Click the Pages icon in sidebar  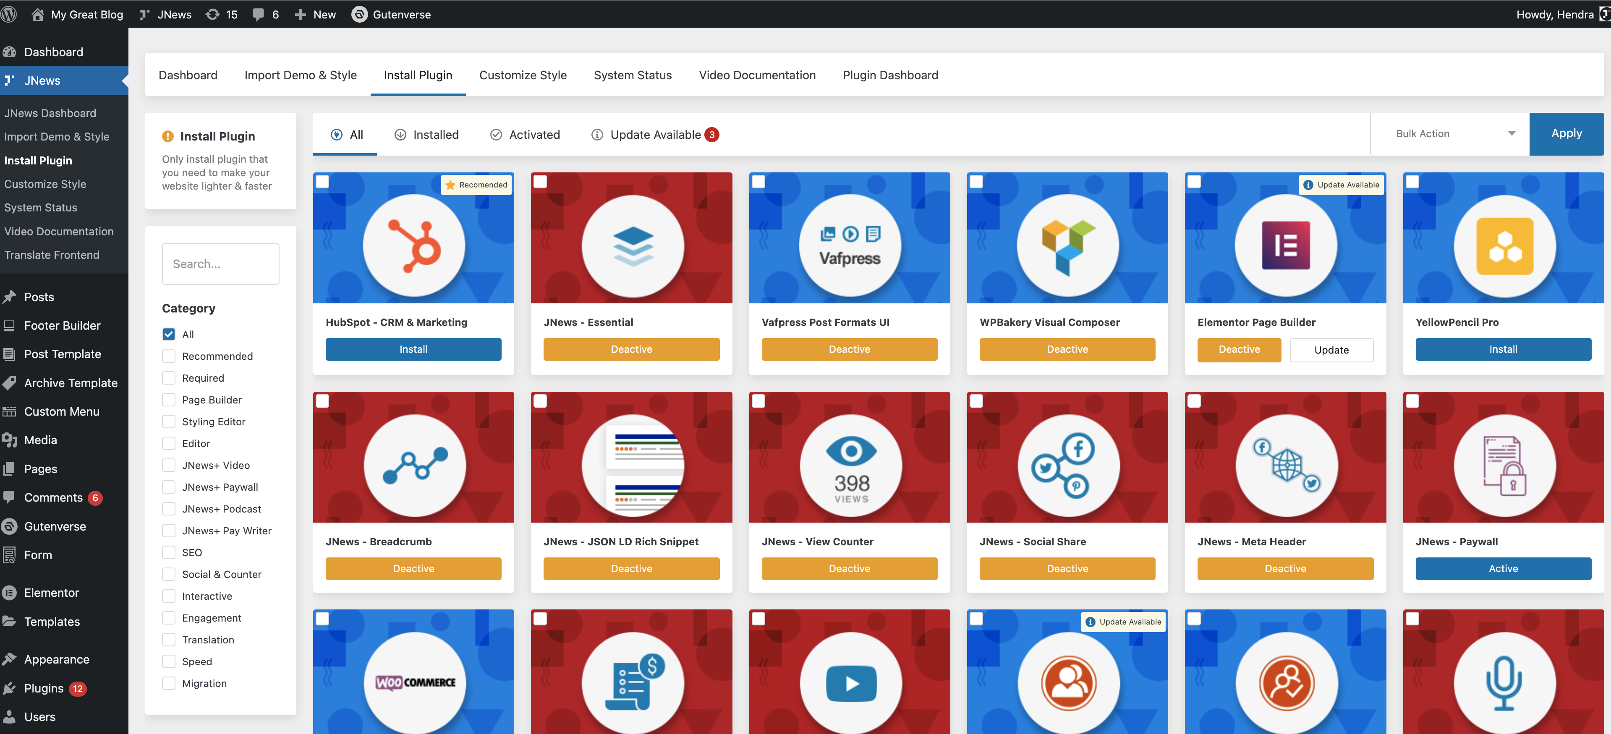(9, 469)
